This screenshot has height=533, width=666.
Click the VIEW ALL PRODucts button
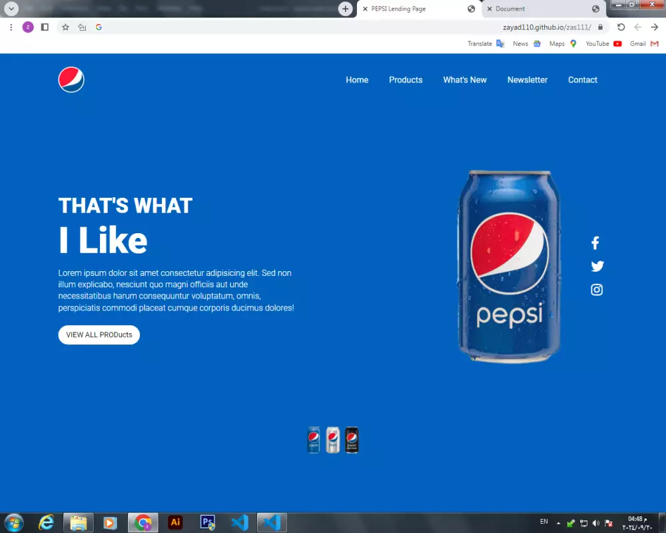click(99, 335)
